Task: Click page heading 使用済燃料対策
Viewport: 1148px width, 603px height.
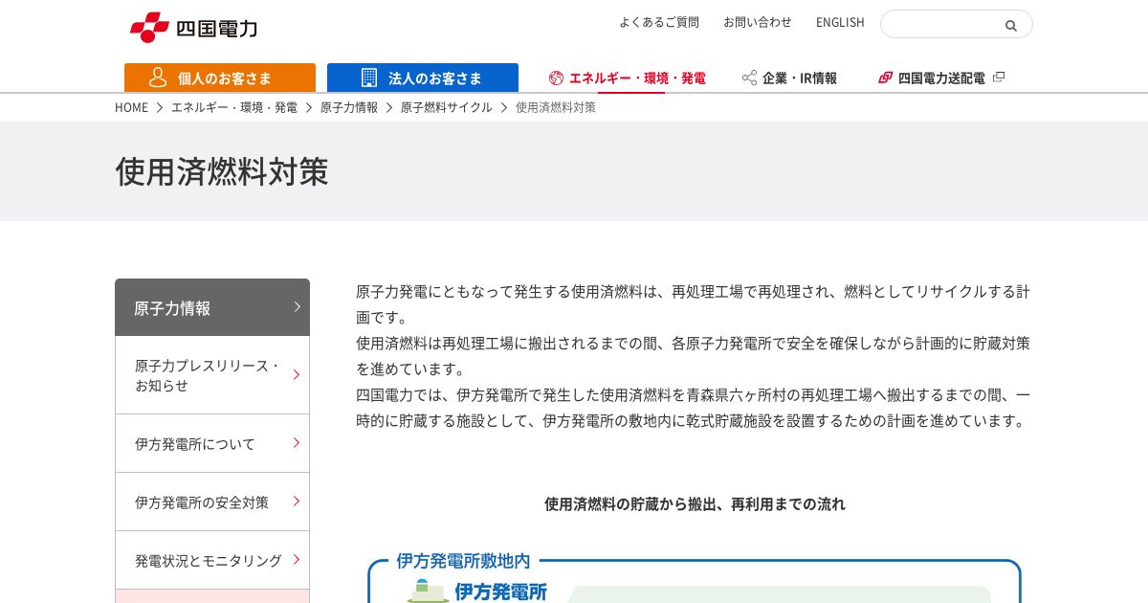Action: tap(222, 171)
